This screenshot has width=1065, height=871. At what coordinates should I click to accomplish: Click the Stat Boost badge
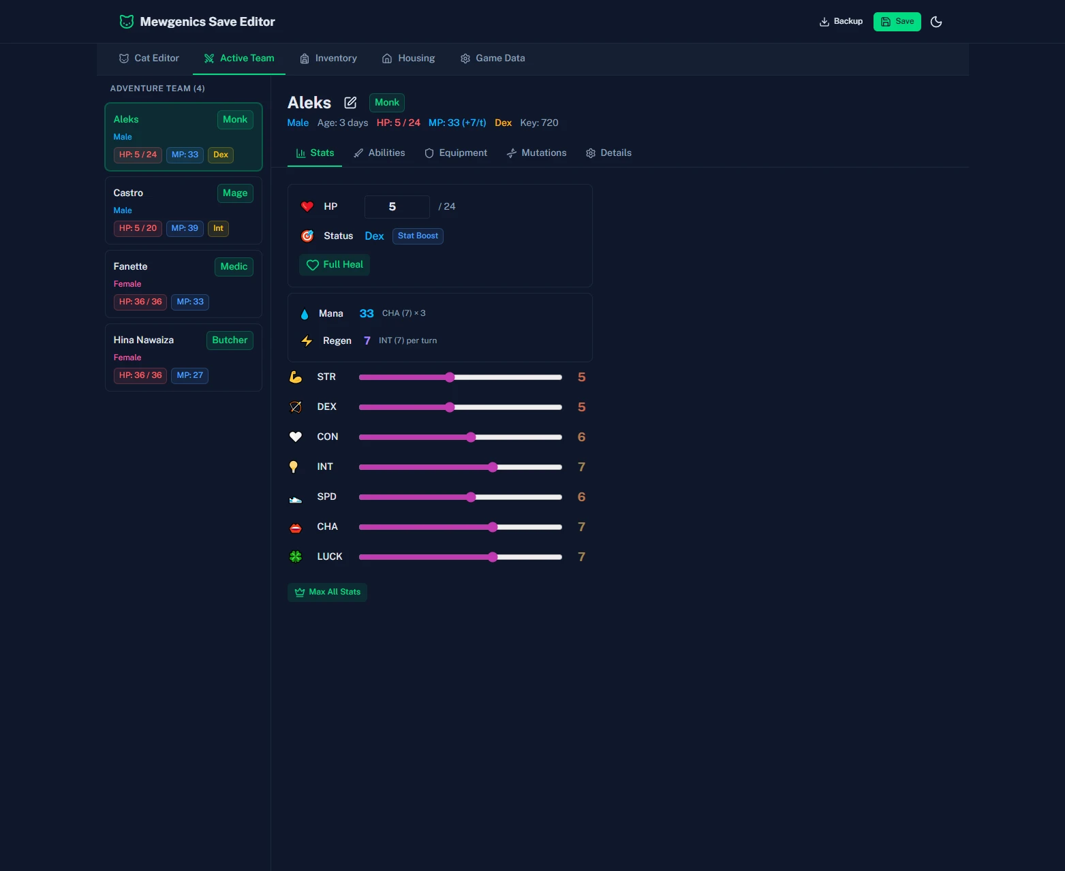coord(418,236)
